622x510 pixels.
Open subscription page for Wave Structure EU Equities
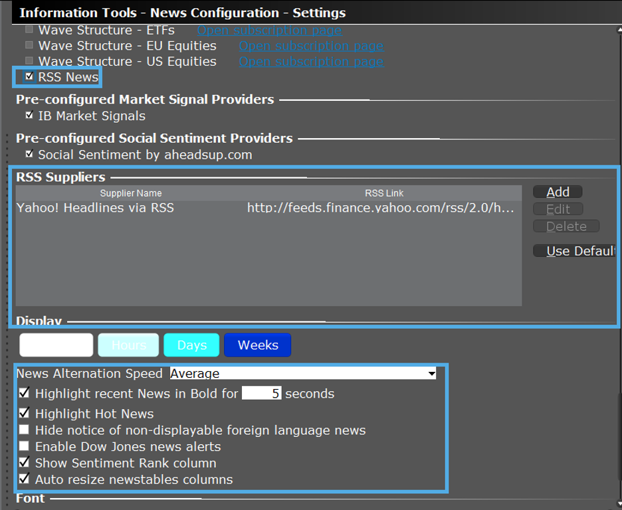pos(310,46)
